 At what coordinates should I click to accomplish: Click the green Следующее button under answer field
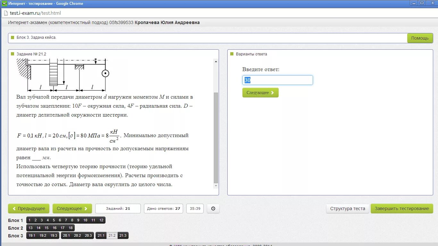(x=260, y=93)
